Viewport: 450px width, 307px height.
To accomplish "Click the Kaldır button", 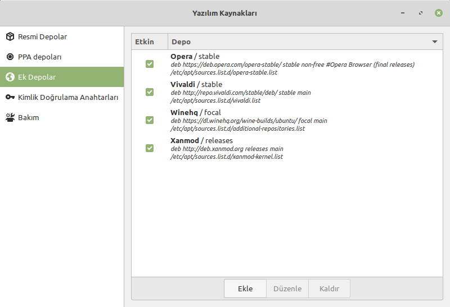I will 329,288.
